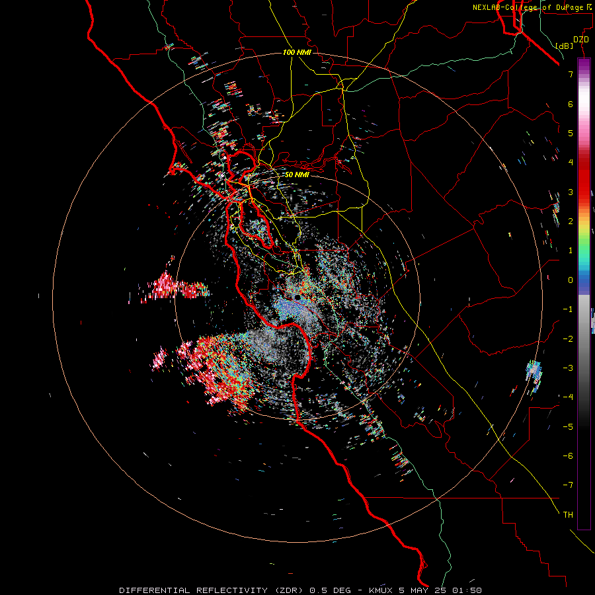Click the "7" tick label on the scale
This screenshot has width=595, height=595.
tap(571, 75)
